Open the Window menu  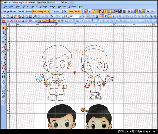(x=72, y=7)
